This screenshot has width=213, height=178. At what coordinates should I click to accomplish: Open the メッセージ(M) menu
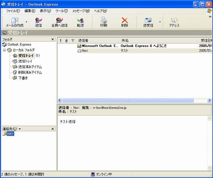81,11
